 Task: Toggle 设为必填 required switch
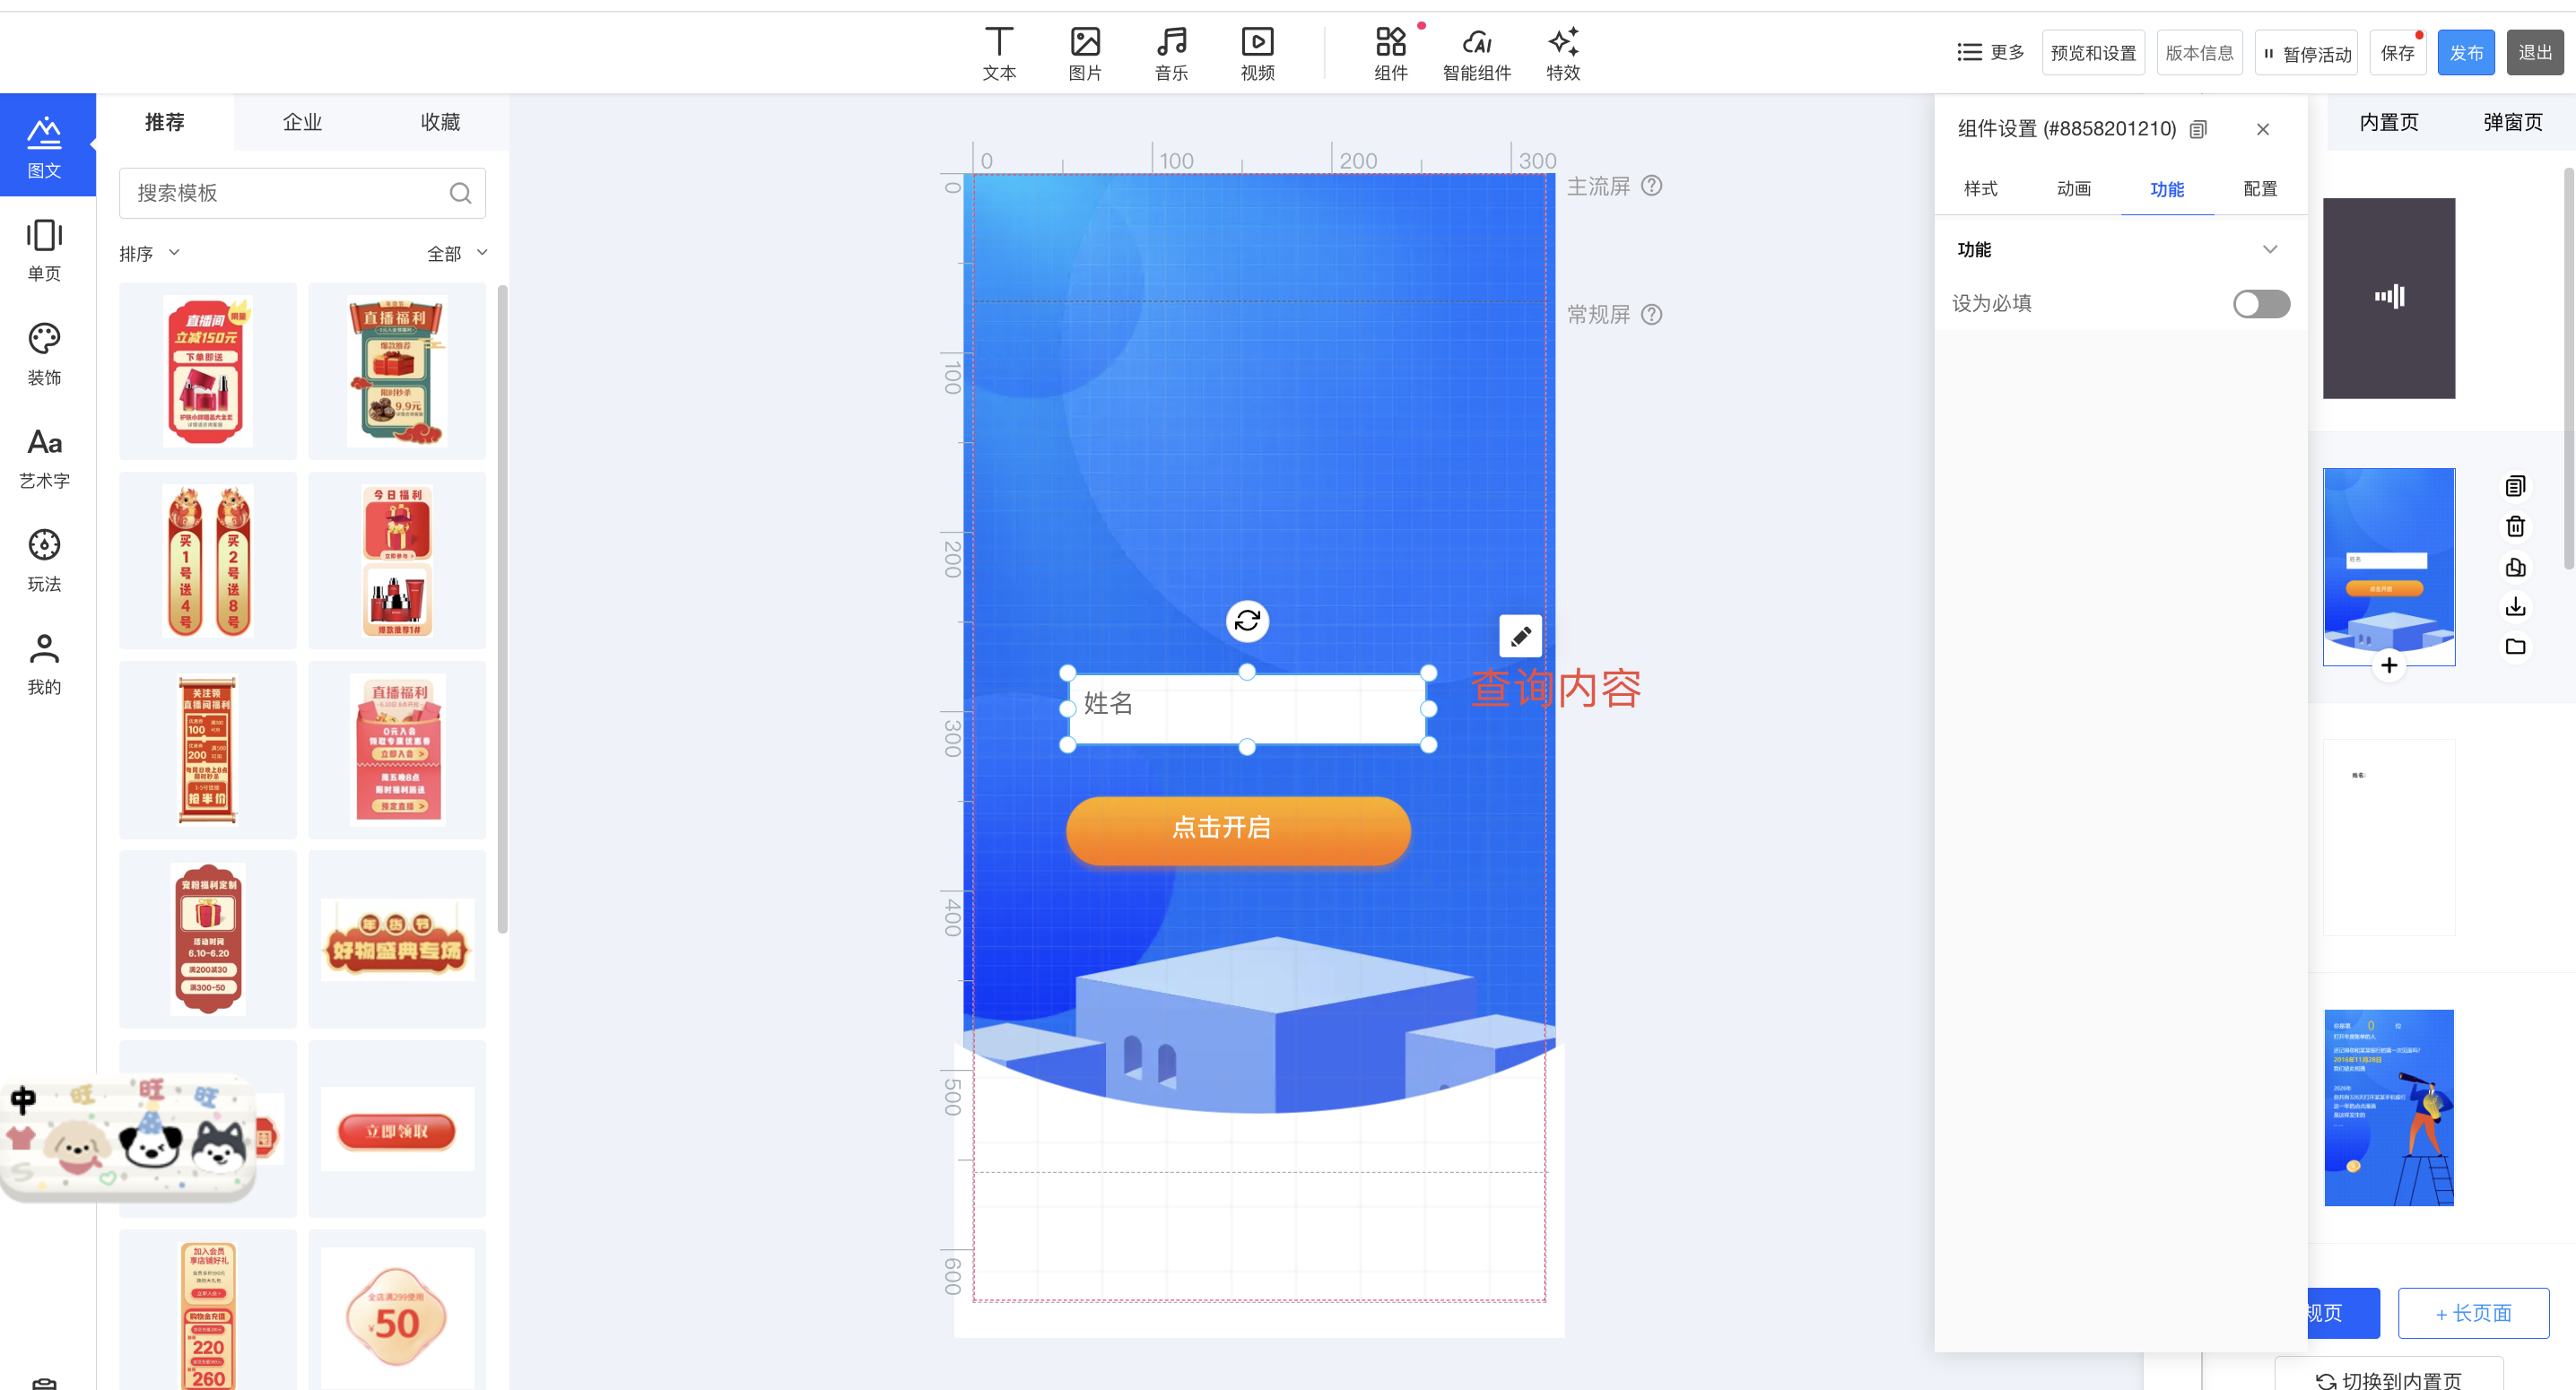point(2260,304)
